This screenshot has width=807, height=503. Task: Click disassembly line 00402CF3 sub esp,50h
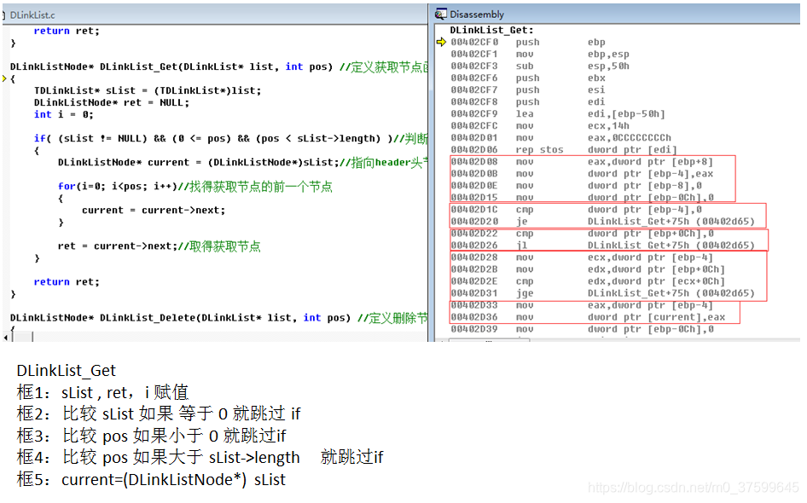coord(540,66)
